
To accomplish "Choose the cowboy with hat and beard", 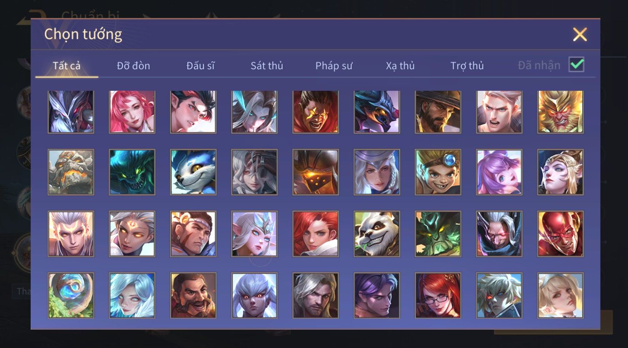I will click(x=438, y=112).
